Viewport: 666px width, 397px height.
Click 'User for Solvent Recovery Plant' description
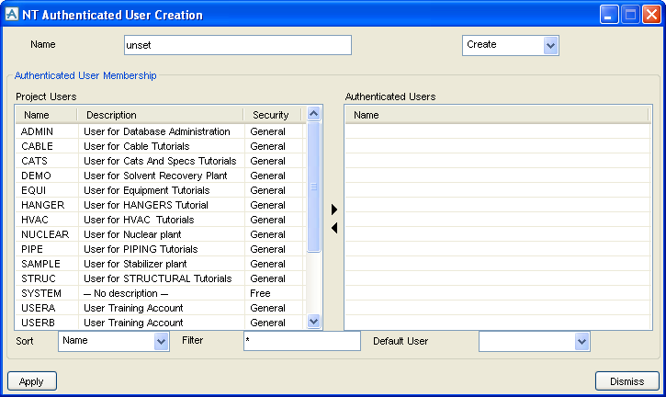click(155, 176)
